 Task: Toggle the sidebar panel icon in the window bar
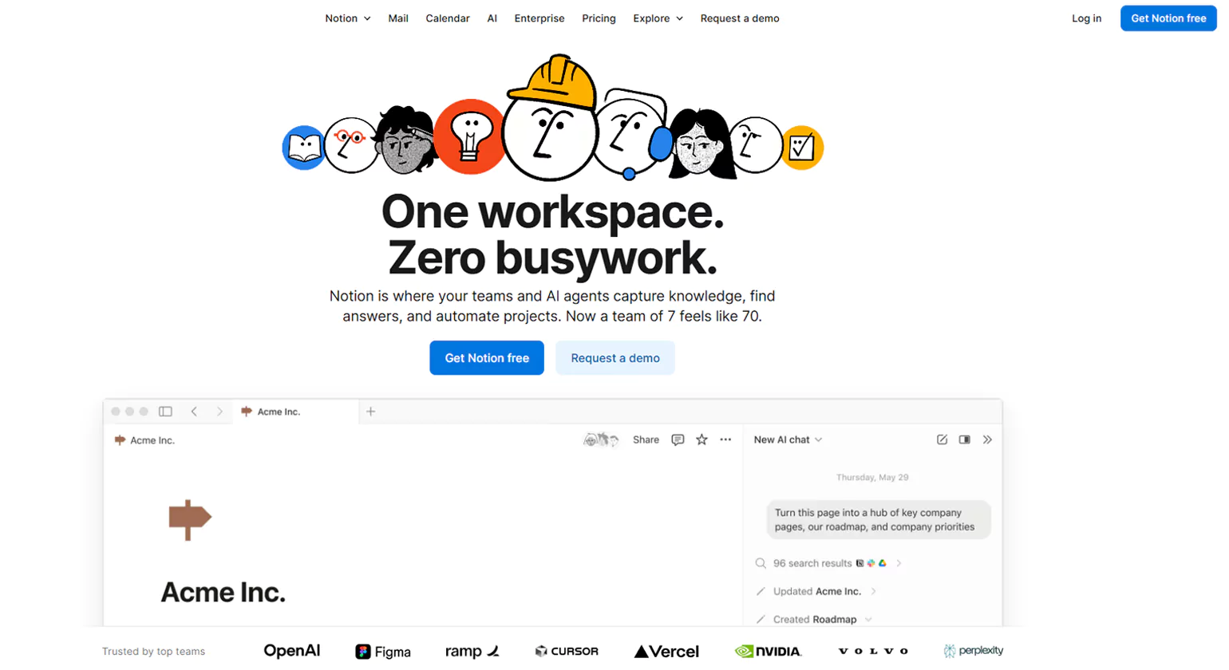pos(165,412)
